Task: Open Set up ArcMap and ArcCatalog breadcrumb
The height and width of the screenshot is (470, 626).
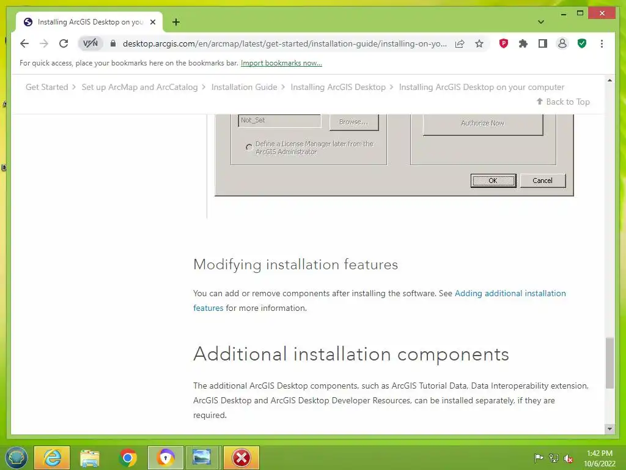Action: tap(140, 87)
